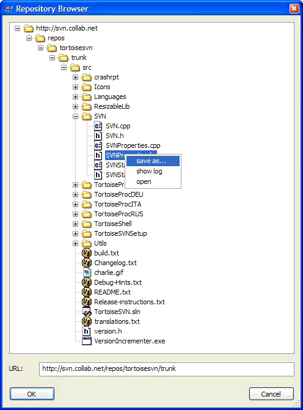
Task: Select the SVNProperties.cpp file name
Action: pyautogui.click(x=133, y=145)
